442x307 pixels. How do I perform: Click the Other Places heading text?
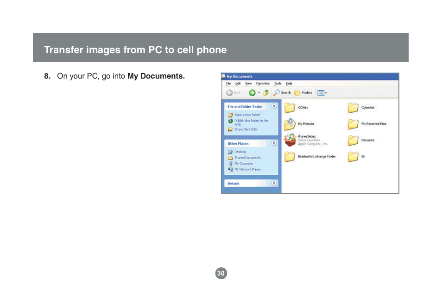(238, 143)
